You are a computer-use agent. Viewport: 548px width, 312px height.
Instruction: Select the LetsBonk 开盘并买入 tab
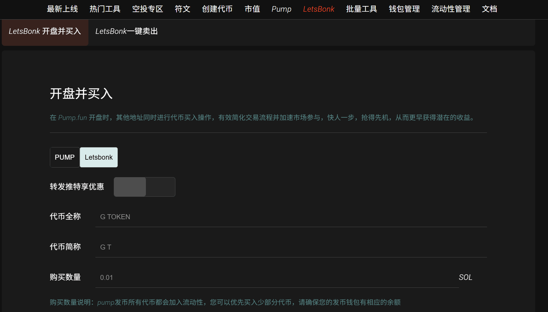45,31
